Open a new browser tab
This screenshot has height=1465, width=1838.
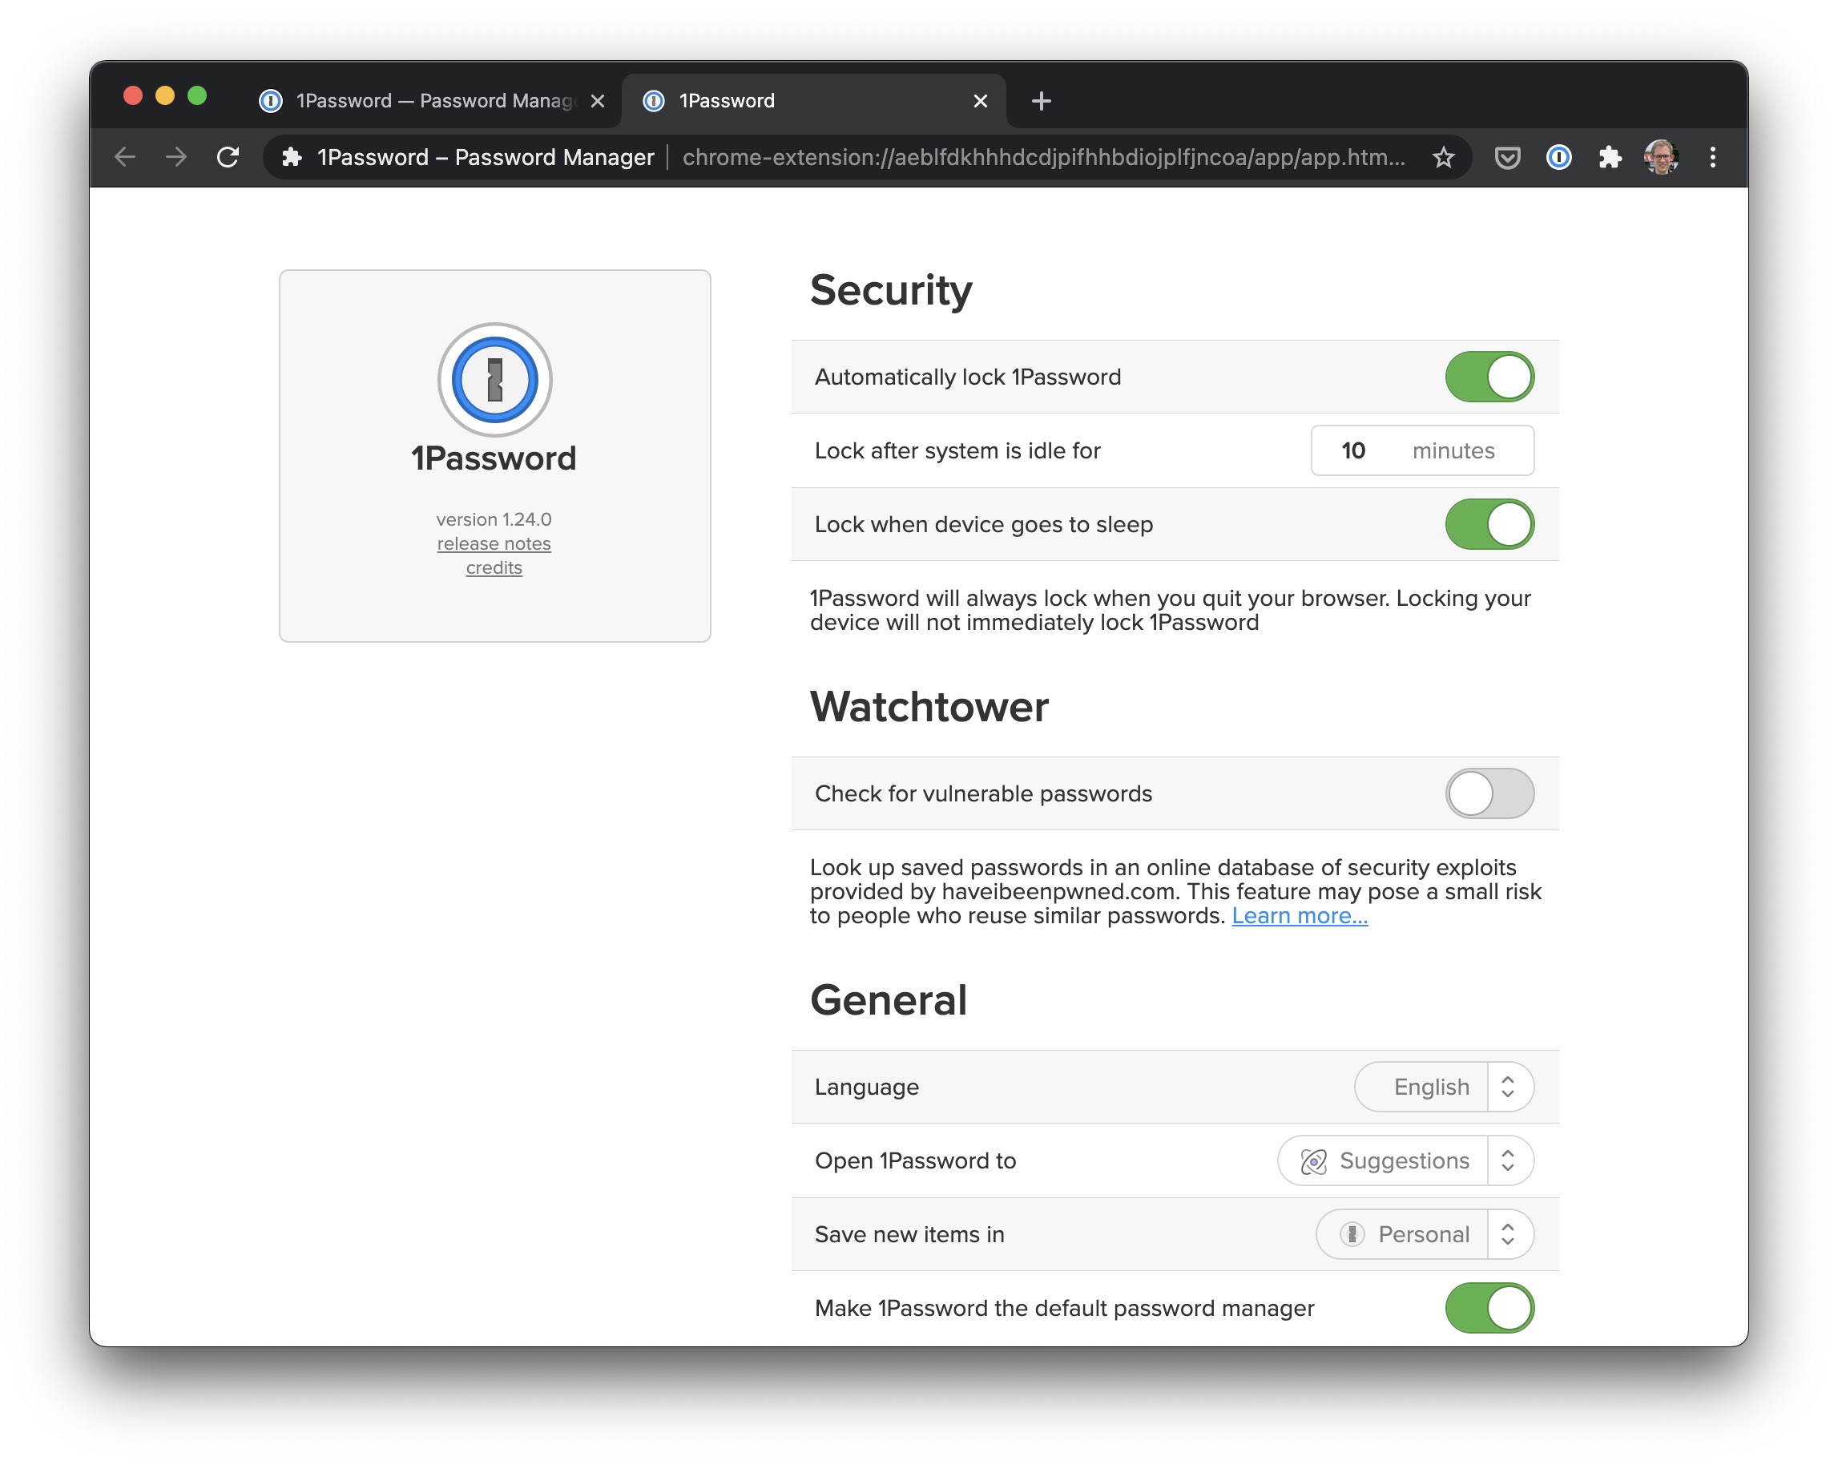pos(1041,101)
